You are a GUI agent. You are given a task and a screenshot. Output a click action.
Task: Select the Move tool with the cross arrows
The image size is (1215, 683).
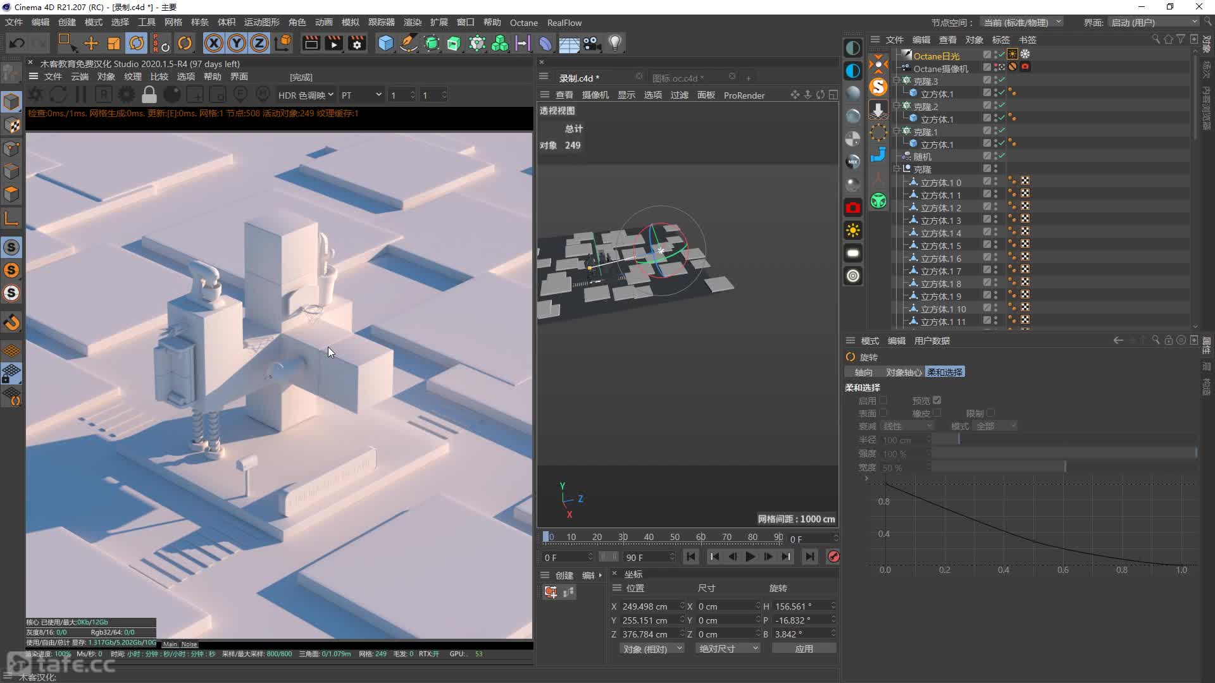point(91,43)
